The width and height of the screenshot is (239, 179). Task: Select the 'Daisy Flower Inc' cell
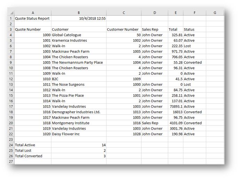(x=79, y=134)
